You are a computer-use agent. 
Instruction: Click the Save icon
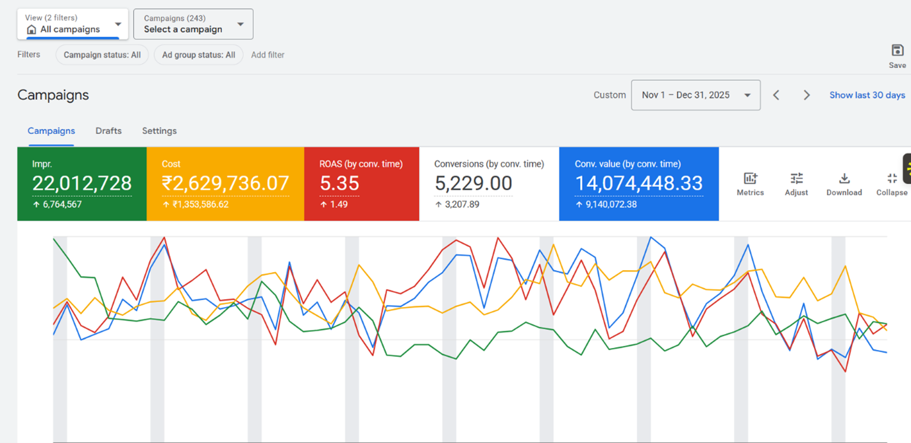(x=896, y=51)
